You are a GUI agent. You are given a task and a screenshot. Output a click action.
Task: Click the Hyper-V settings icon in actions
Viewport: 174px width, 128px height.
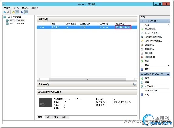[142, 33]
